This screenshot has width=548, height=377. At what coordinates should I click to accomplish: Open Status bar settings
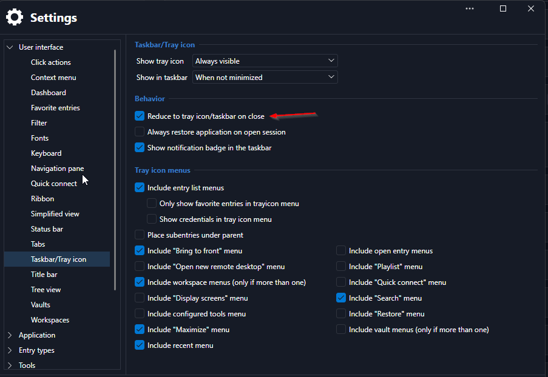(x=47, y=229)
